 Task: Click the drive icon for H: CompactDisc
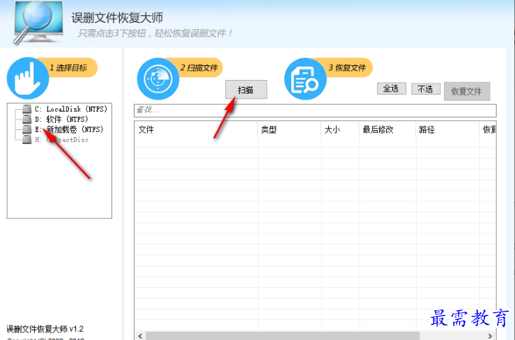[x=27, y=139]
